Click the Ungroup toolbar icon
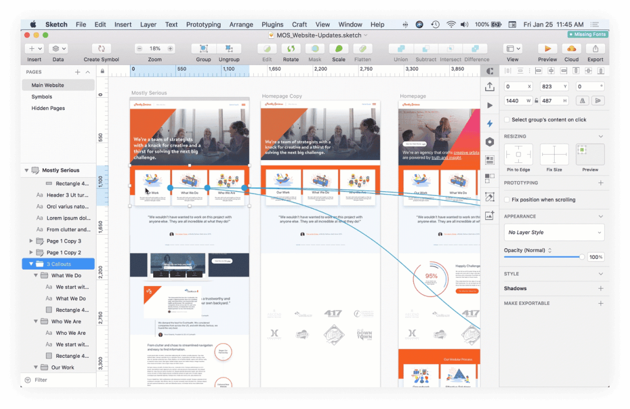 229,49
